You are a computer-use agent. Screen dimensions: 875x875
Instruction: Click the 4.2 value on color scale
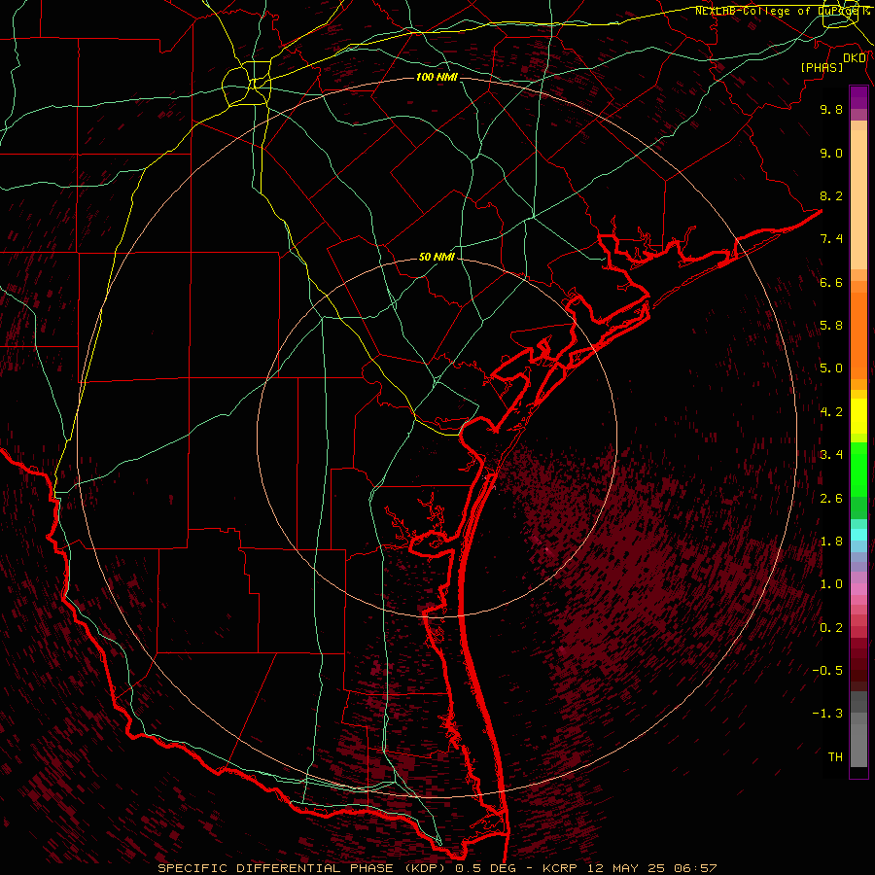pyautogui.click(x=831, y=412)
